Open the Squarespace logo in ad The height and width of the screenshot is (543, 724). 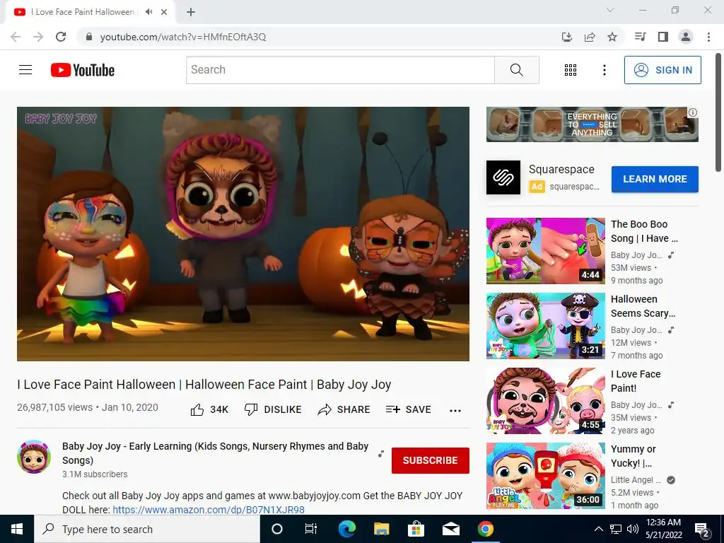coord(503,177)
